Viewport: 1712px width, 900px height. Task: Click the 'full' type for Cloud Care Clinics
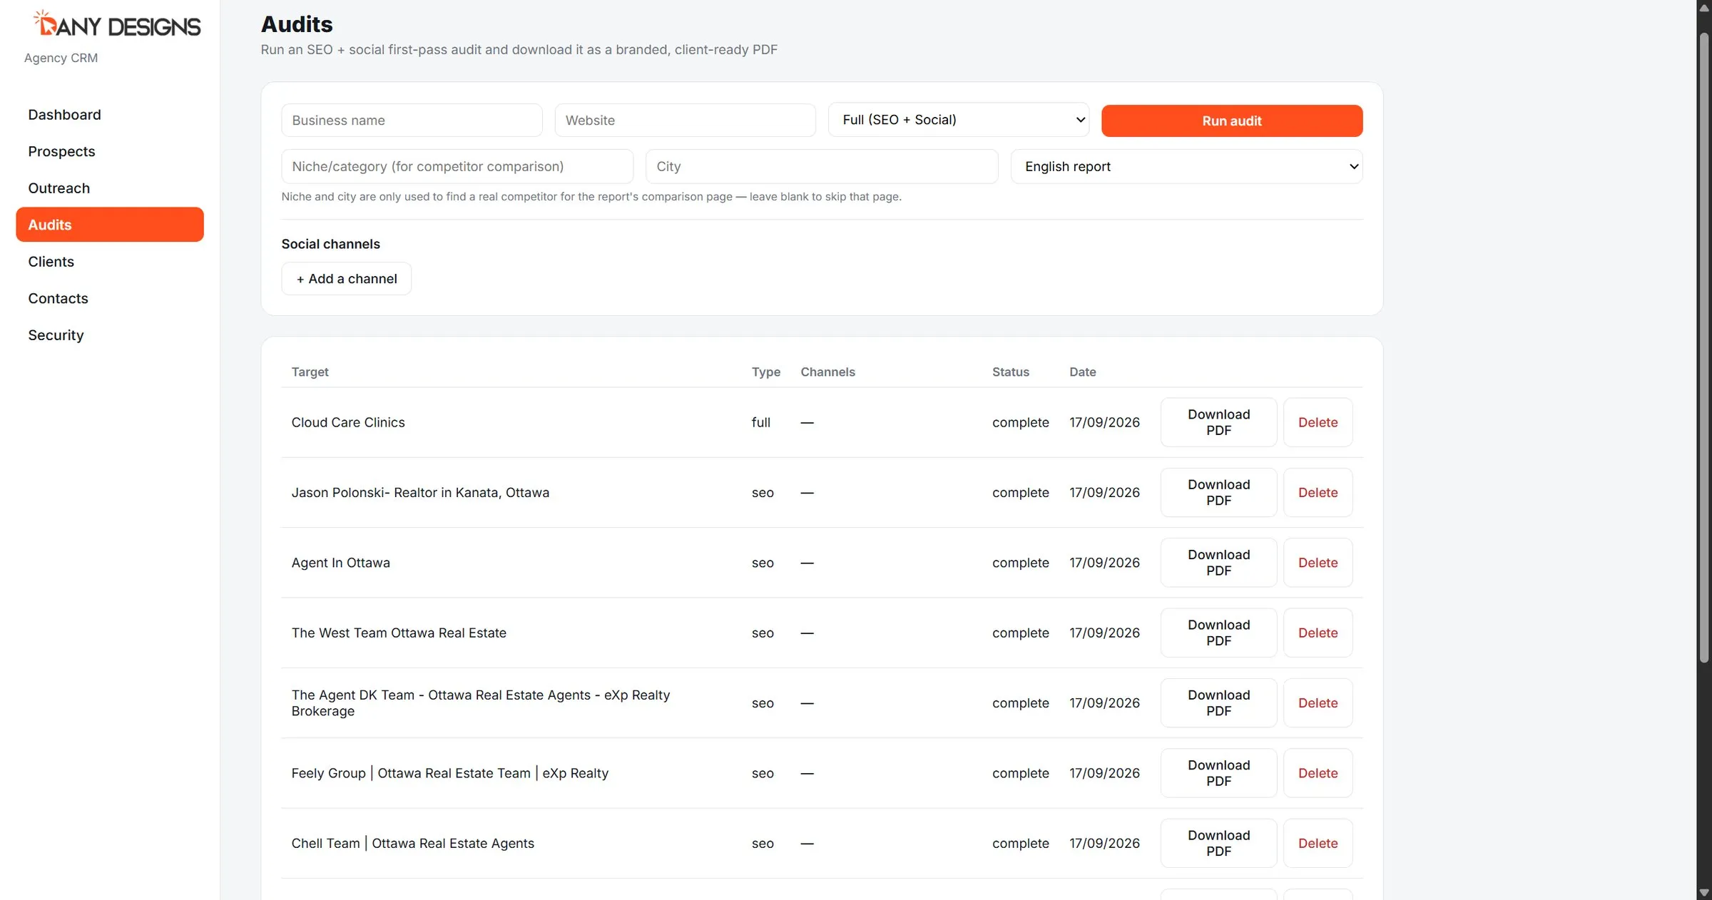pos(761,422)
